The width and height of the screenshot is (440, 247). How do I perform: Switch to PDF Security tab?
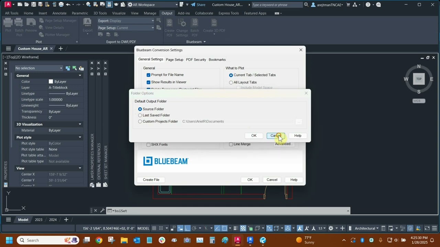(x=196, y=60)
